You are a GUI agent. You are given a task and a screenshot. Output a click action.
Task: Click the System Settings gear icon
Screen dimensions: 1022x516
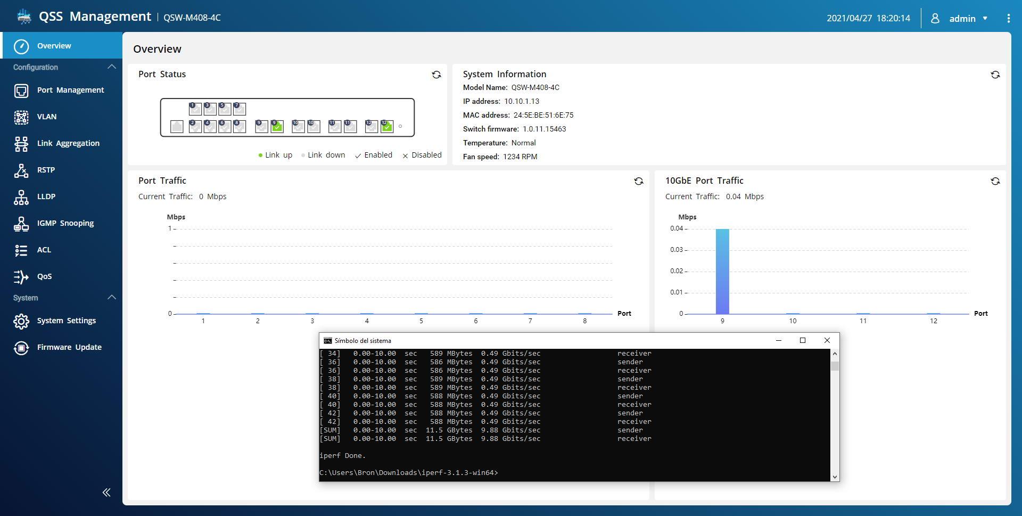[x=21, y=321]
